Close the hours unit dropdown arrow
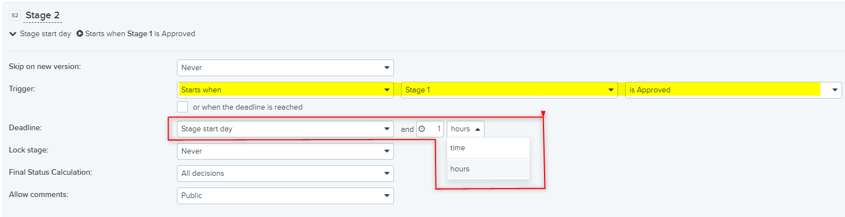Viewport: 845px width, 217px height. (x=478, y=129)
